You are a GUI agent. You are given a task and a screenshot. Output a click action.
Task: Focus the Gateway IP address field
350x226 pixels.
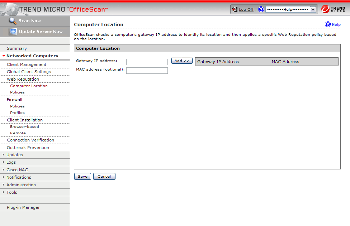(147, 62)
